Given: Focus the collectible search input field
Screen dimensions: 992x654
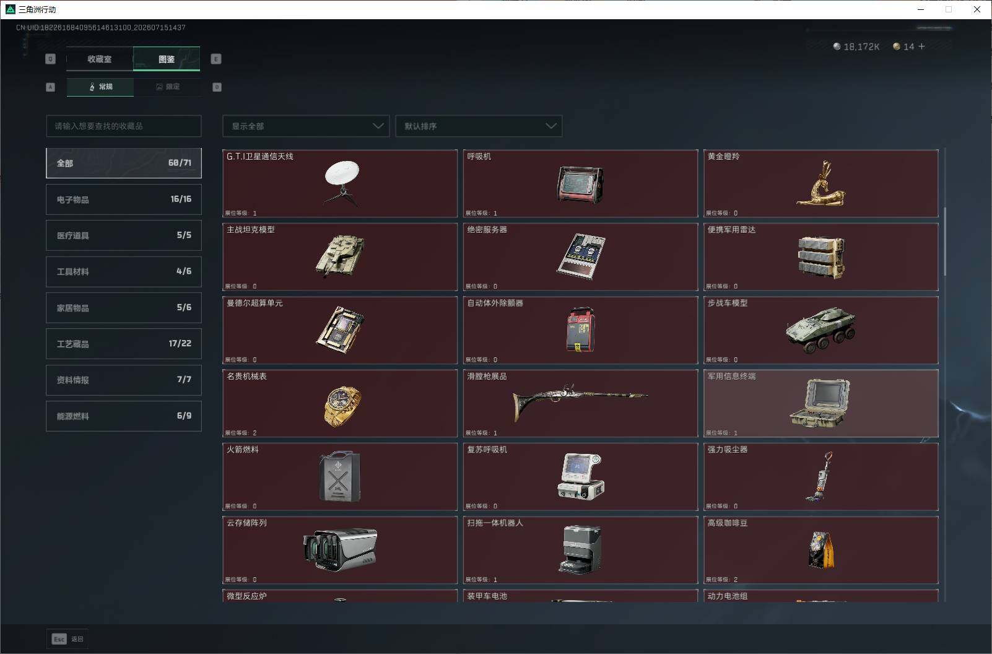Looking at the screenshot, I should click(124, 126).
